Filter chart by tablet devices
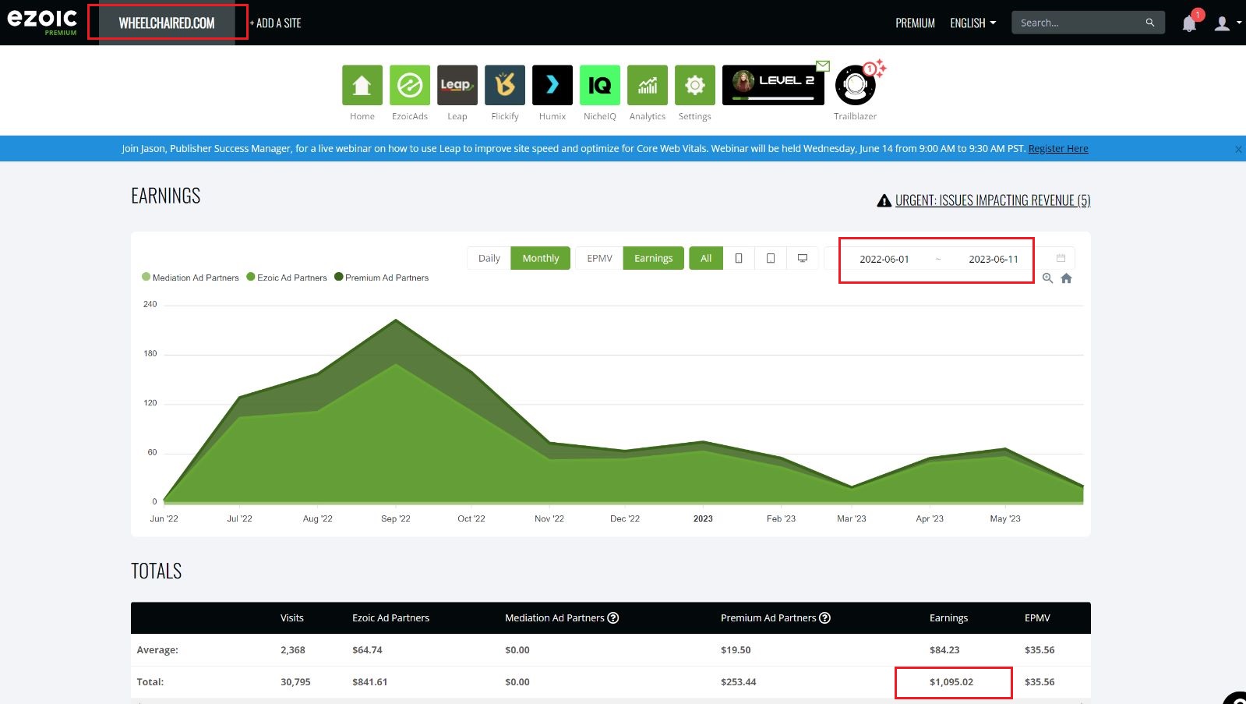The image size is (1246, 704). click(x=771, y=258)
